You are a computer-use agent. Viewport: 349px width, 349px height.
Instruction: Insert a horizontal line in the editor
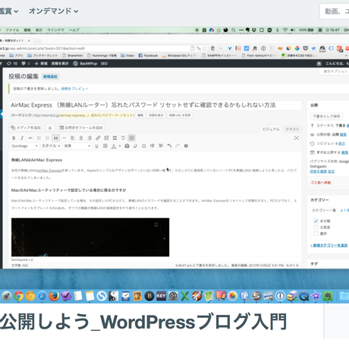point(64,138)
